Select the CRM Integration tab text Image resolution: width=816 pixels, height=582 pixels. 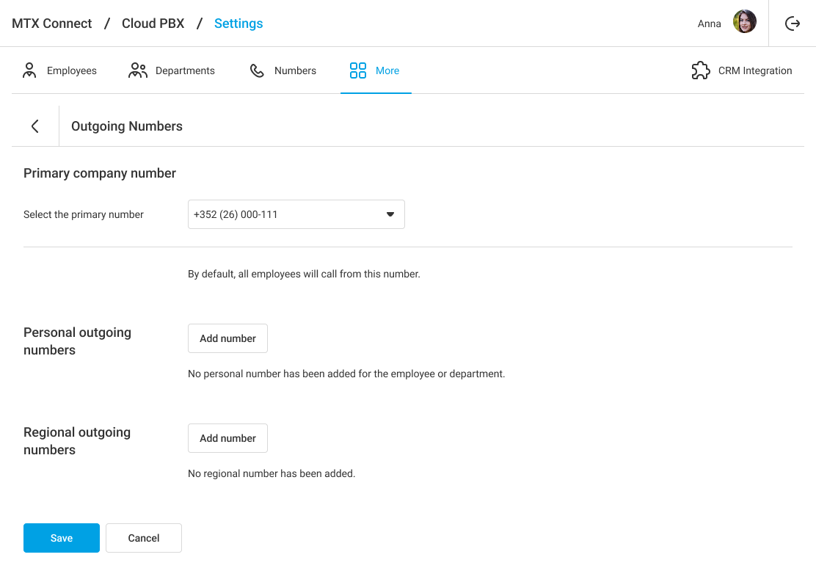click(755, 70)
